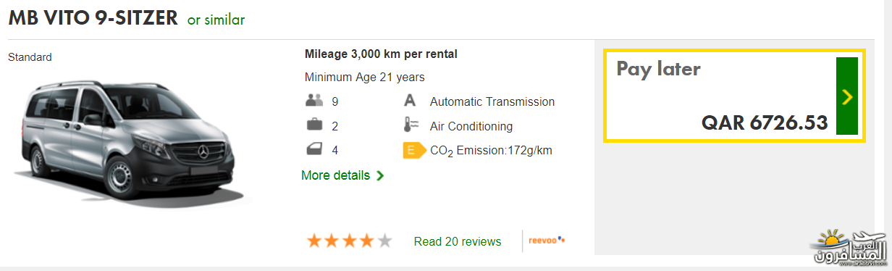This screenshot has height=271, width=892.
Task: Click the green arrow on Pay later
Action: pos(847,96)
